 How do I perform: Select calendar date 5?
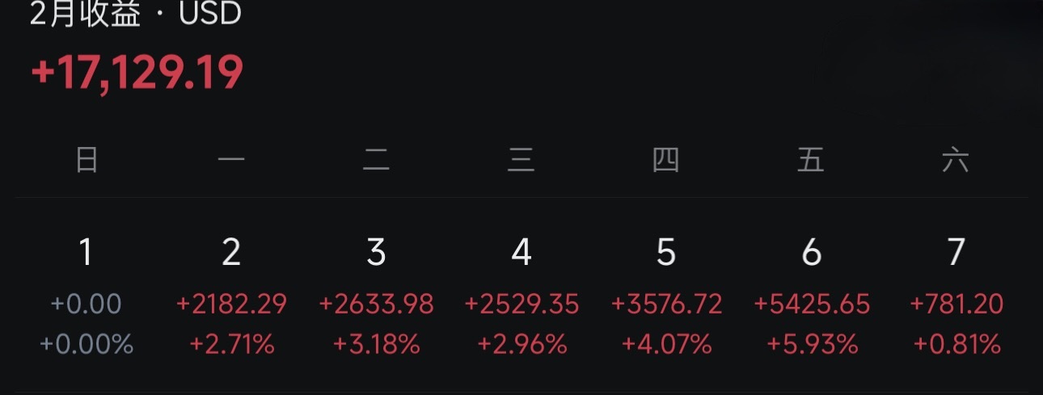click(x=665, y=253)
